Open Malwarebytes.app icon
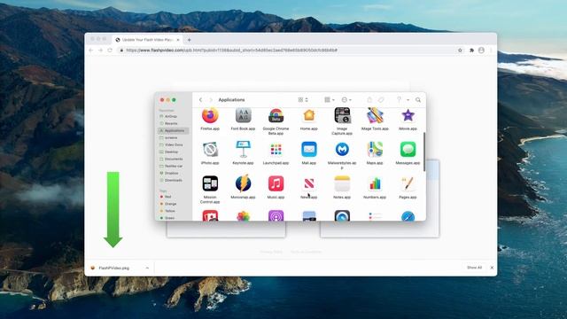This screenshot has width=567, height=319. (x=342, y=150)
